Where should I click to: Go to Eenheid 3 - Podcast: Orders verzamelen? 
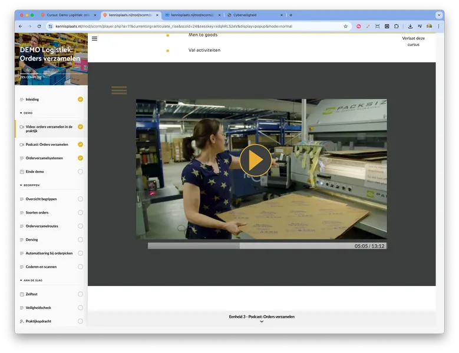click(262, 317)
